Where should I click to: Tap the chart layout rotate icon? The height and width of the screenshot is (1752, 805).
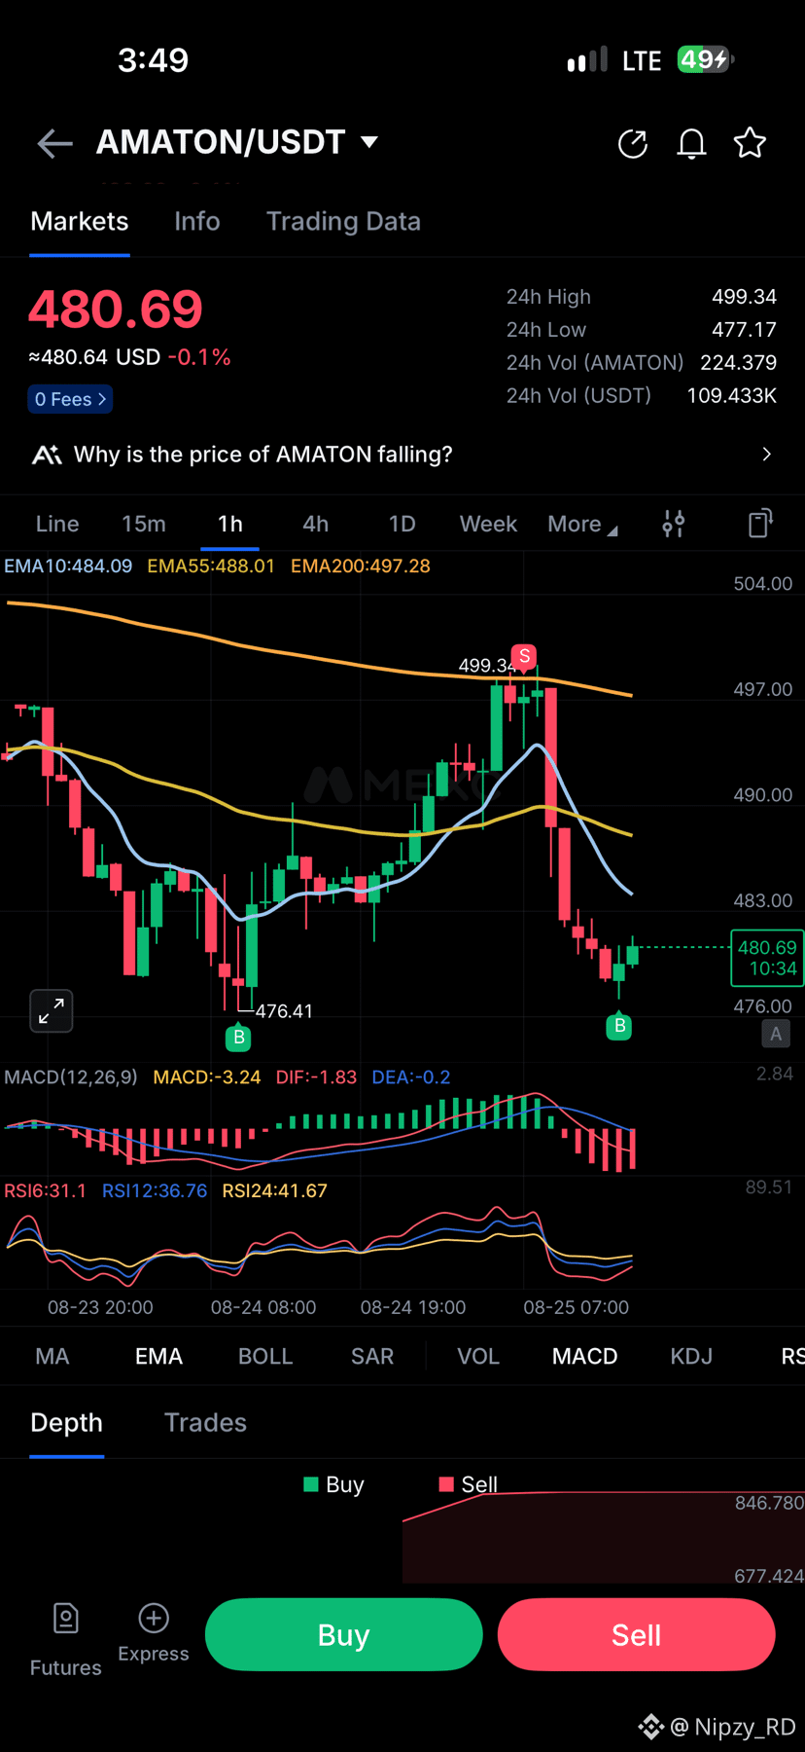pos(760,524)
